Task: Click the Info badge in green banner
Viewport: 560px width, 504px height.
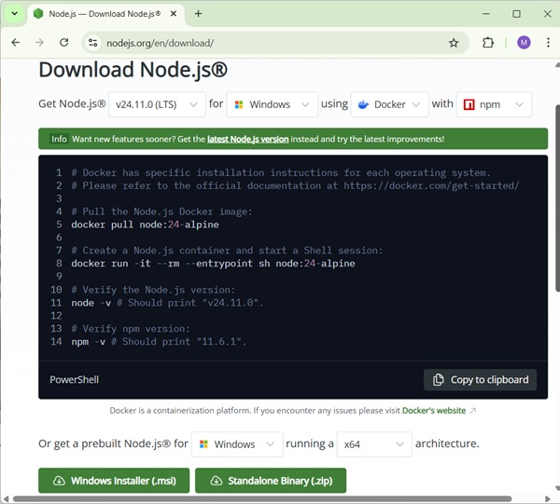Action: coord(59,139)
